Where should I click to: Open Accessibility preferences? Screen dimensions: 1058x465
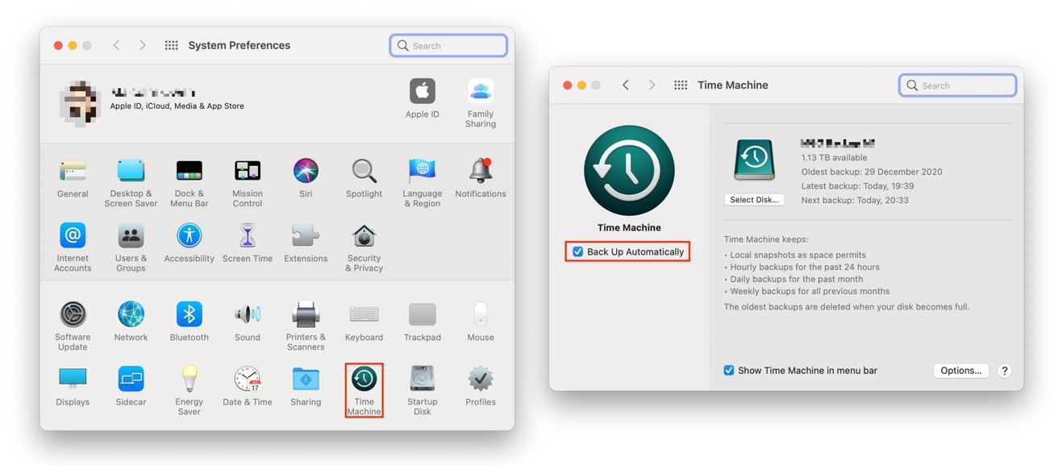coord(190,235)
